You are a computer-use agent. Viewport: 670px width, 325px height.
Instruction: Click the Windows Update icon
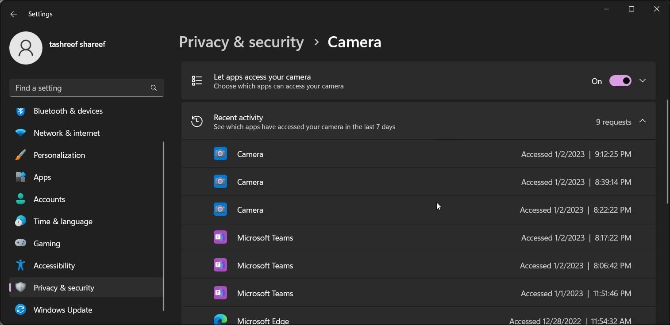20,310
